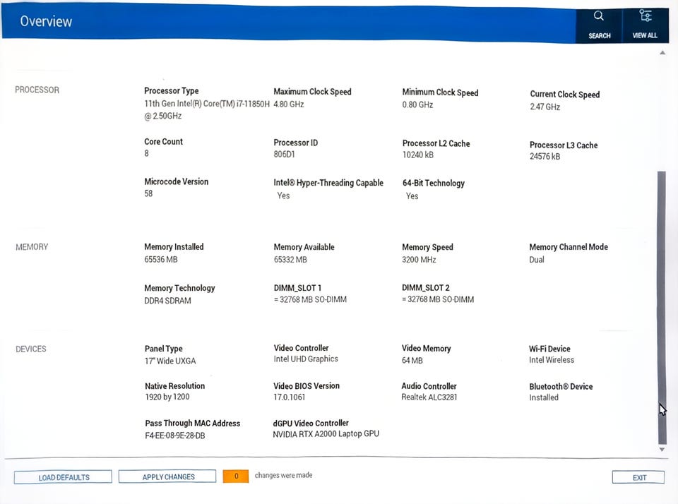Select Processor L3 Cache value '24576 kB'
Screen dimensions: 678x504
(545, 157)
